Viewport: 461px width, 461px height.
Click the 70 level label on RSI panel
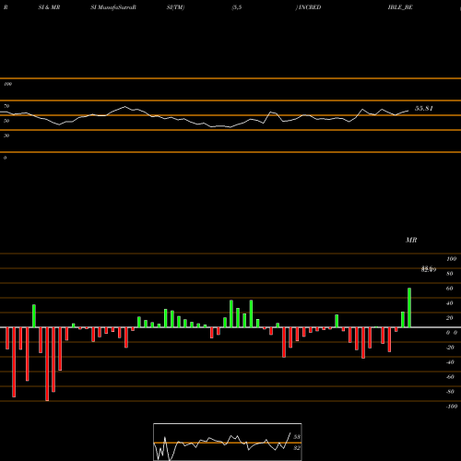[6, 106]
